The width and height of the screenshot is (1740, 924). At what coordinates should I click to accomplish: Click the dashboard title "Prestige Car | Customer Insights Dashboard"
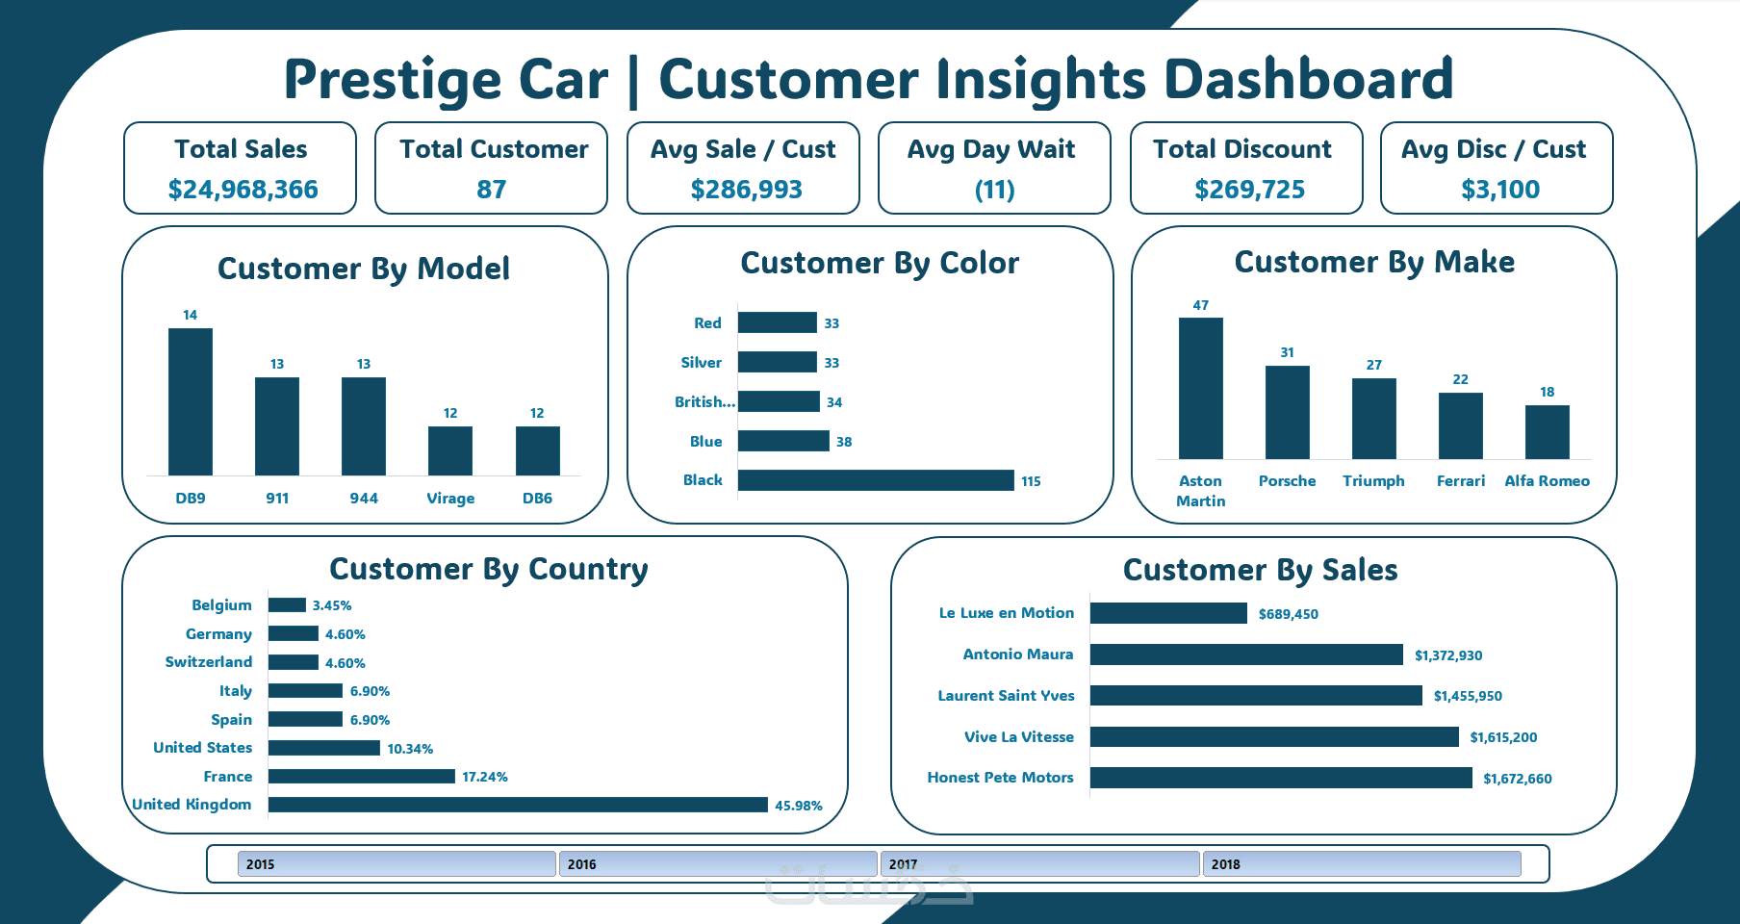tap(868, 80)
